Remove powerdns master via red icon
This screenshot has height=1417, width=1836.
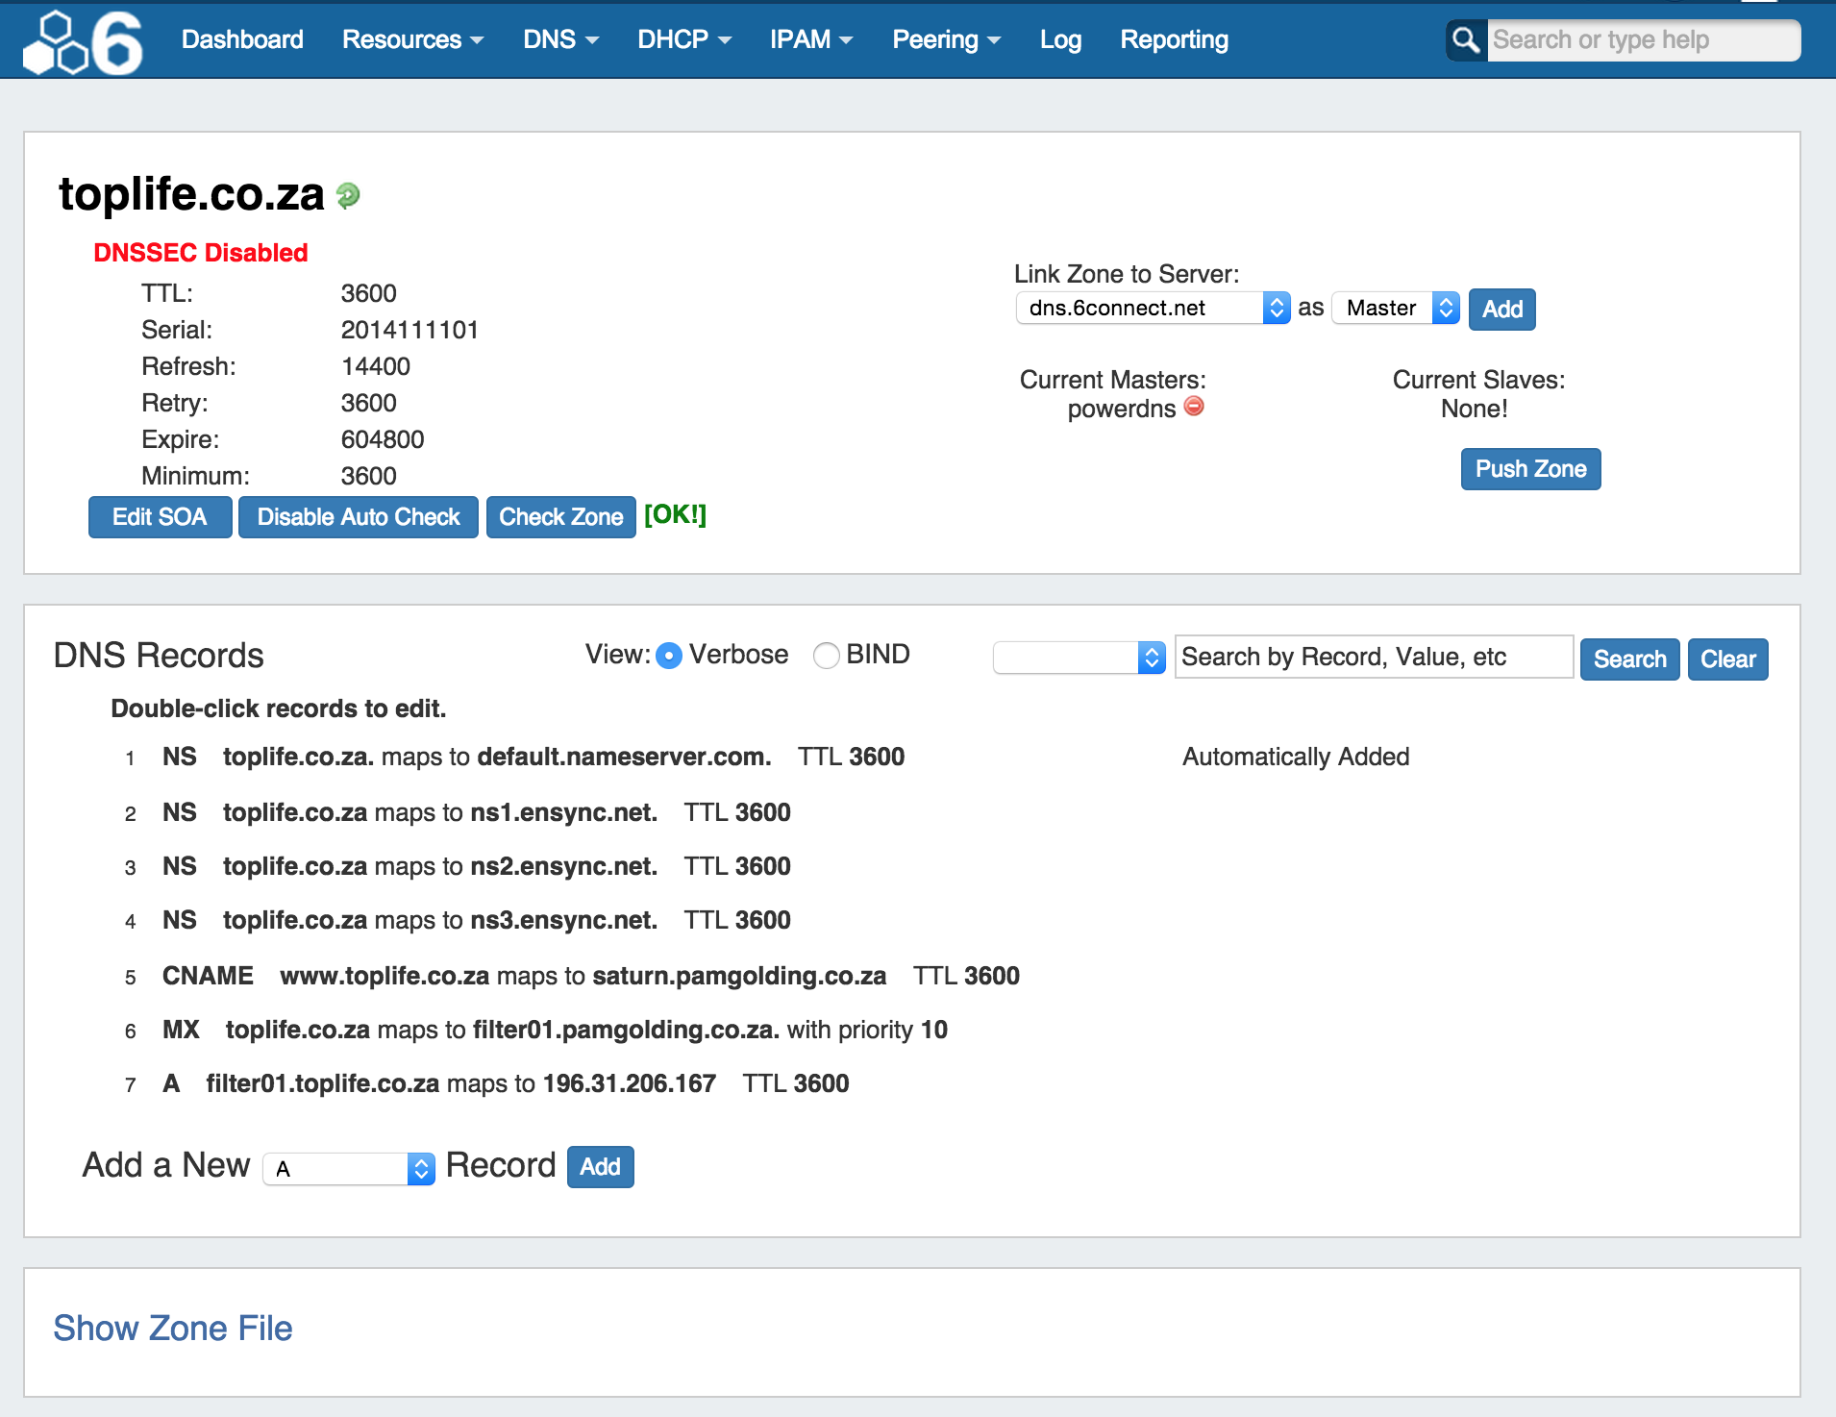pyautogui.click(x=1194, y=407)
